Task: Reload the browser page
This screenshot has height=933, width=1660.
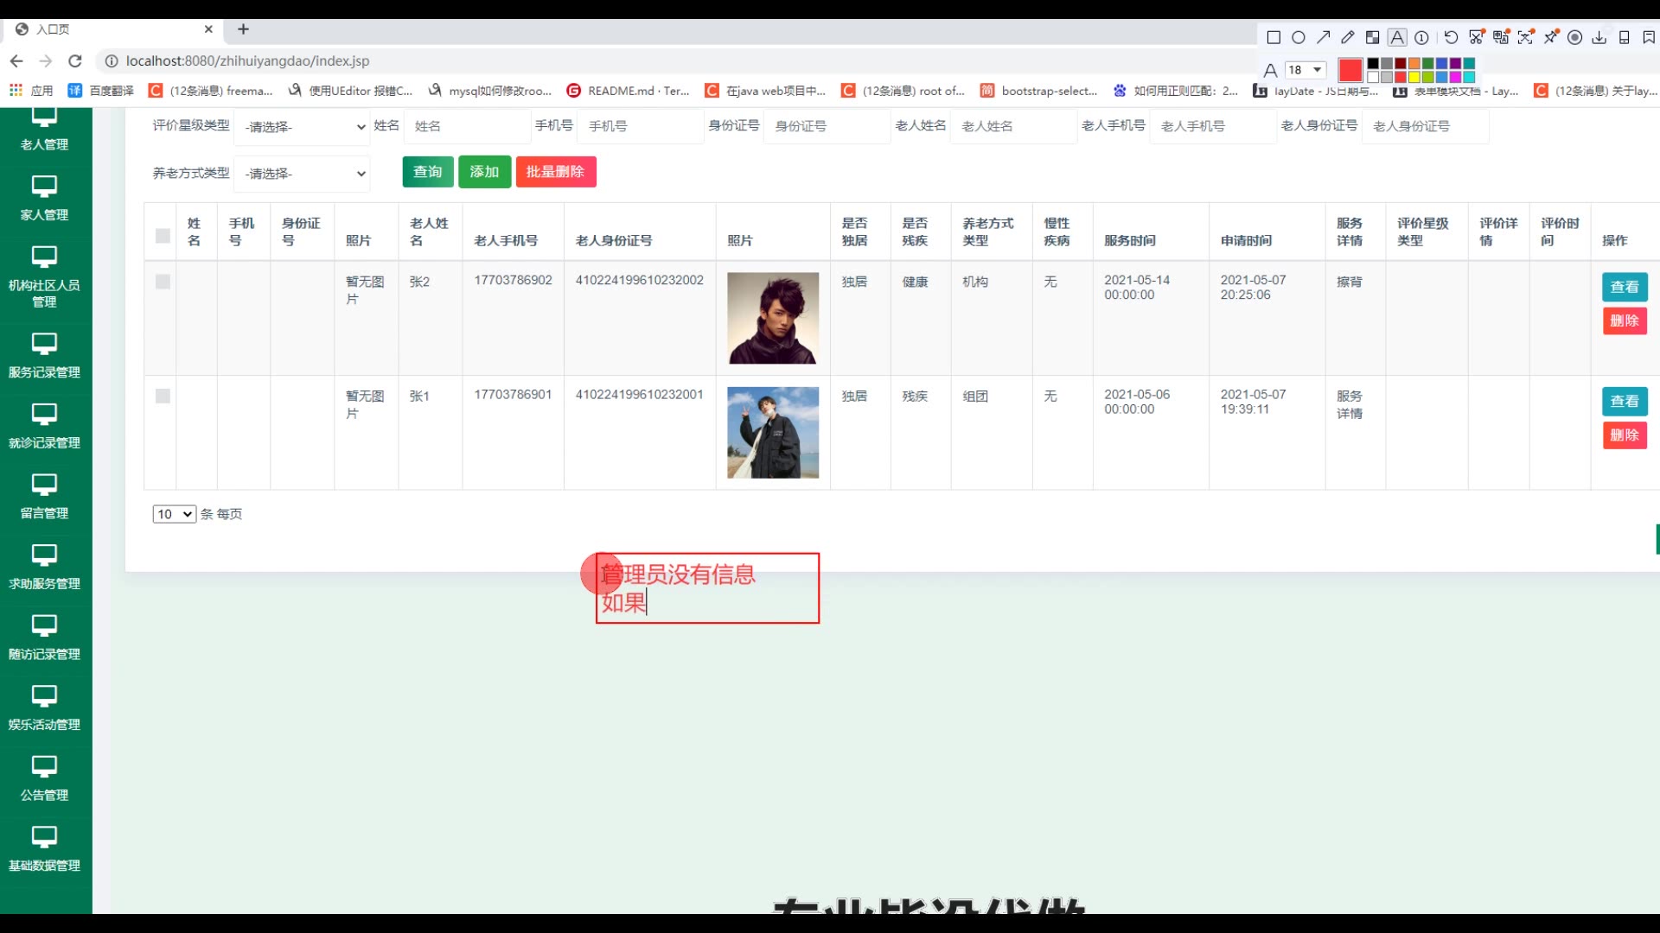Action: (75, 61)
